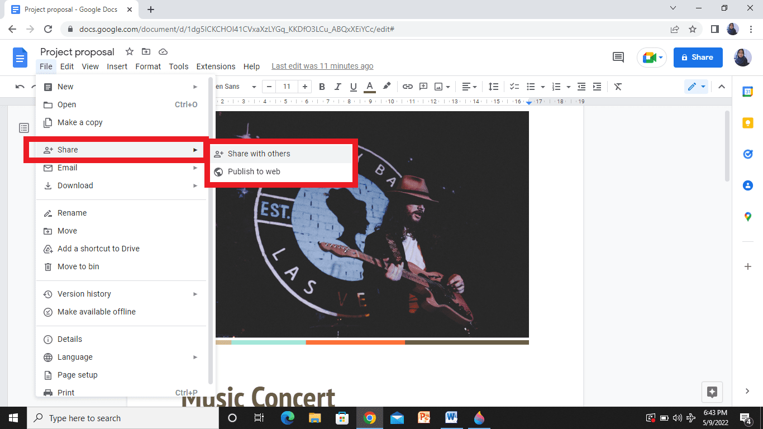The image size is (763, 429).
Task: Click the underline icon
Action: pos(353,87)
